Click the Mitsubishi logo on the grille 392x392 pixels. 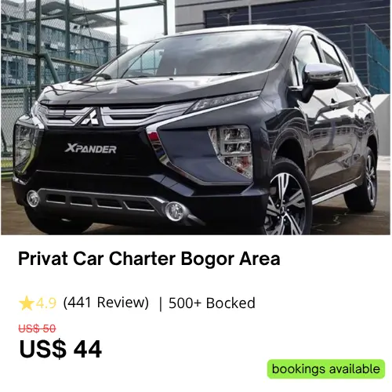click(x=89, y=116)
